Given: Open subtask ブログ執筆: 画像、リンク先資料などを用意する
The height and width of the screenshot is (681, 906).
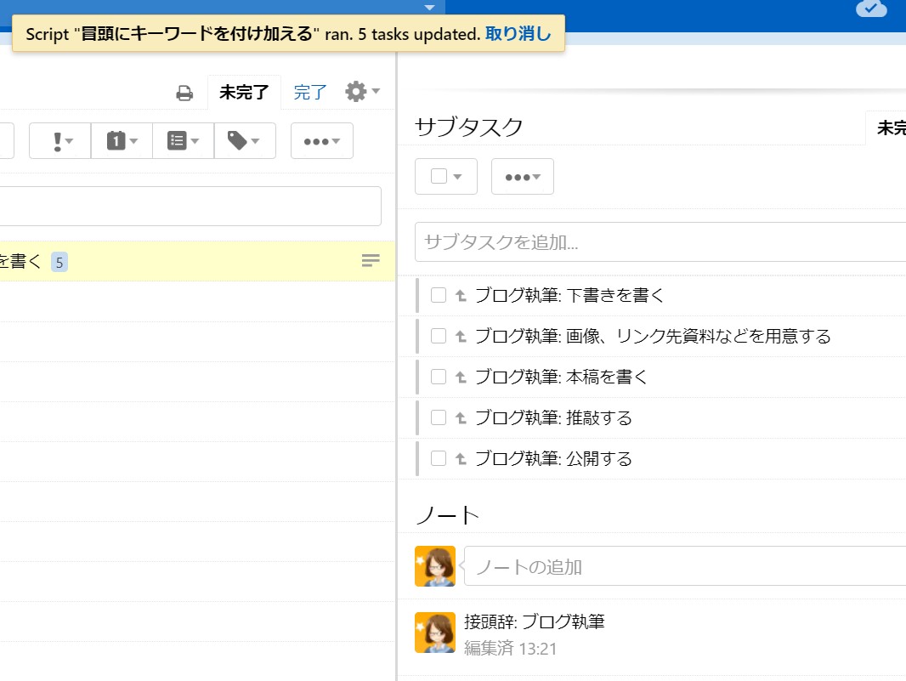Looking at the screenshot, I should [x=652, y=337].
